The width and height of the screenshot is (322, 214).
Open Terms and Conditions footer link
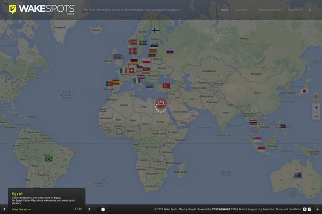(x=288, y=209)
